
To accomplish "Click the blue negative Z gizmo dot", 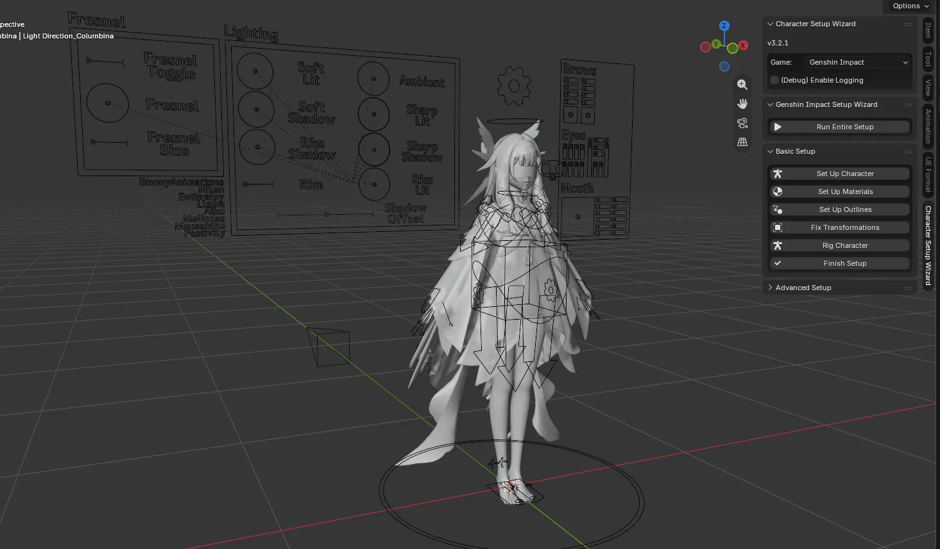I will 724,67.
